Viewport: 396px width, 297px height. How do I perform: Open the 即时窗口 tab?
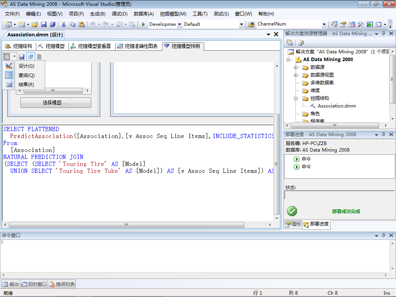[34, 284]
